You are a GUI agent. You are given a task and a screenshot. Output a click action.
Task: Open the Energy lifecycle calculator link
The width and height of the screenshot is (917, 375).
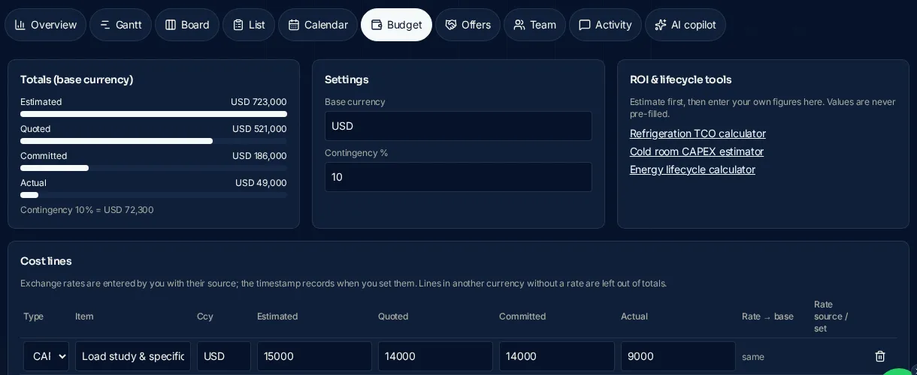pyautogui.click(x=692, y=169)
